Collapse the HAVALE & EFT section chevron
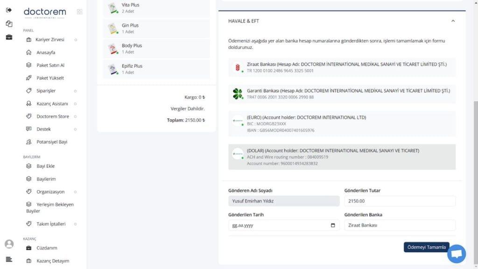This screenshot has height=269, width=478. pos(453,21)
